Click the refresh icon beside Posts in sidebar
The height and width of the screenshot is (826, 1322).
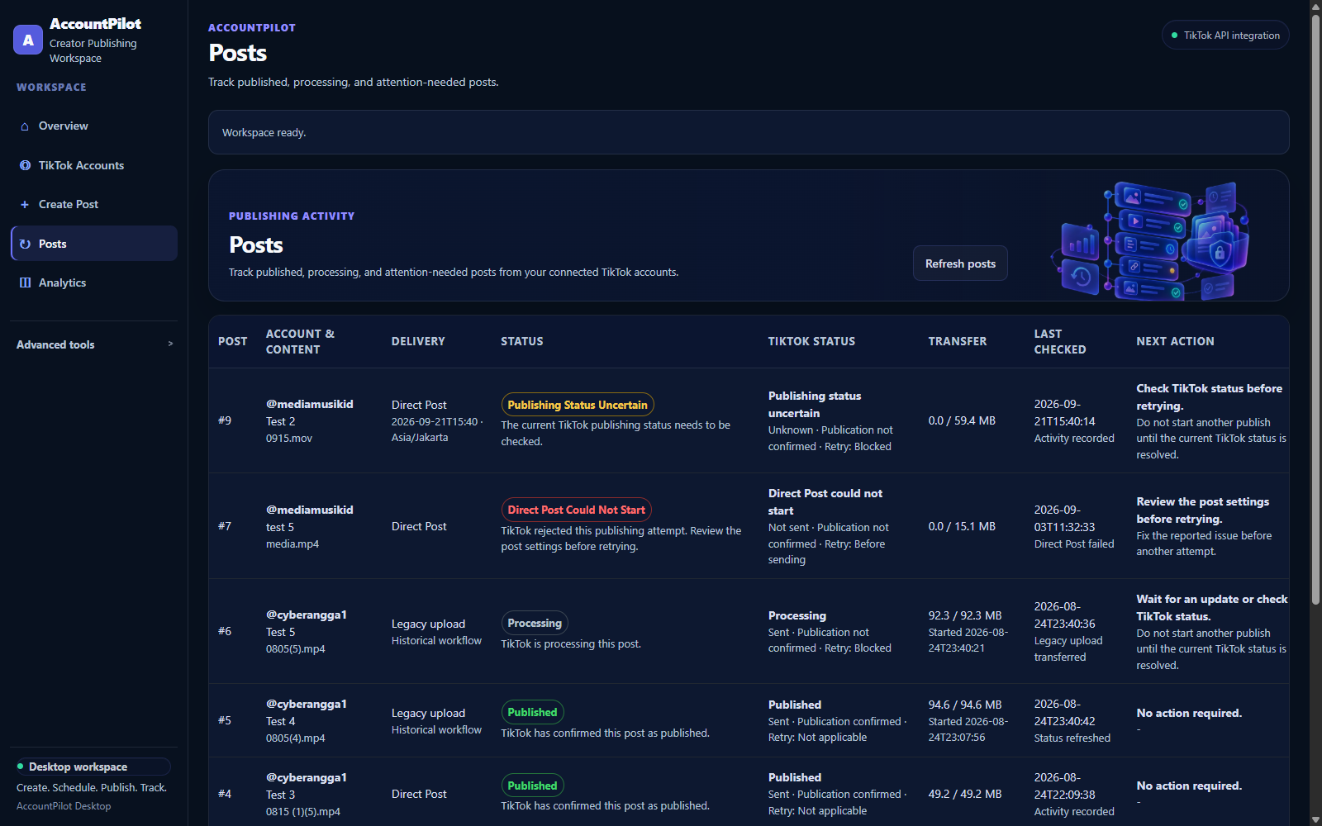25,244
